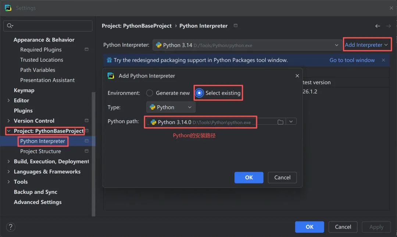Click Python path field showing Python 3.14.0

click(212, 122)
